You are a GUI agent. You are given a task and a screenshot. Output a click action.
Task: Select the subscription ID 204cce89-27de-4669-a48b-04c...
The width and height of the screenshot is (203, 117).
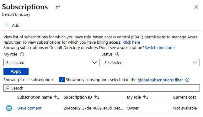93,108
